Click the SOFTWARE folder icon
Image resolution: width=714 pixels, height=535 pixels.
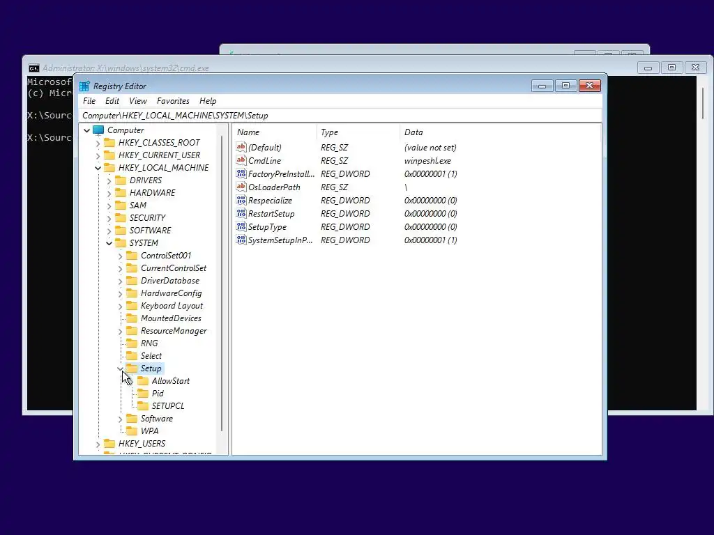[x=121, y=231]
